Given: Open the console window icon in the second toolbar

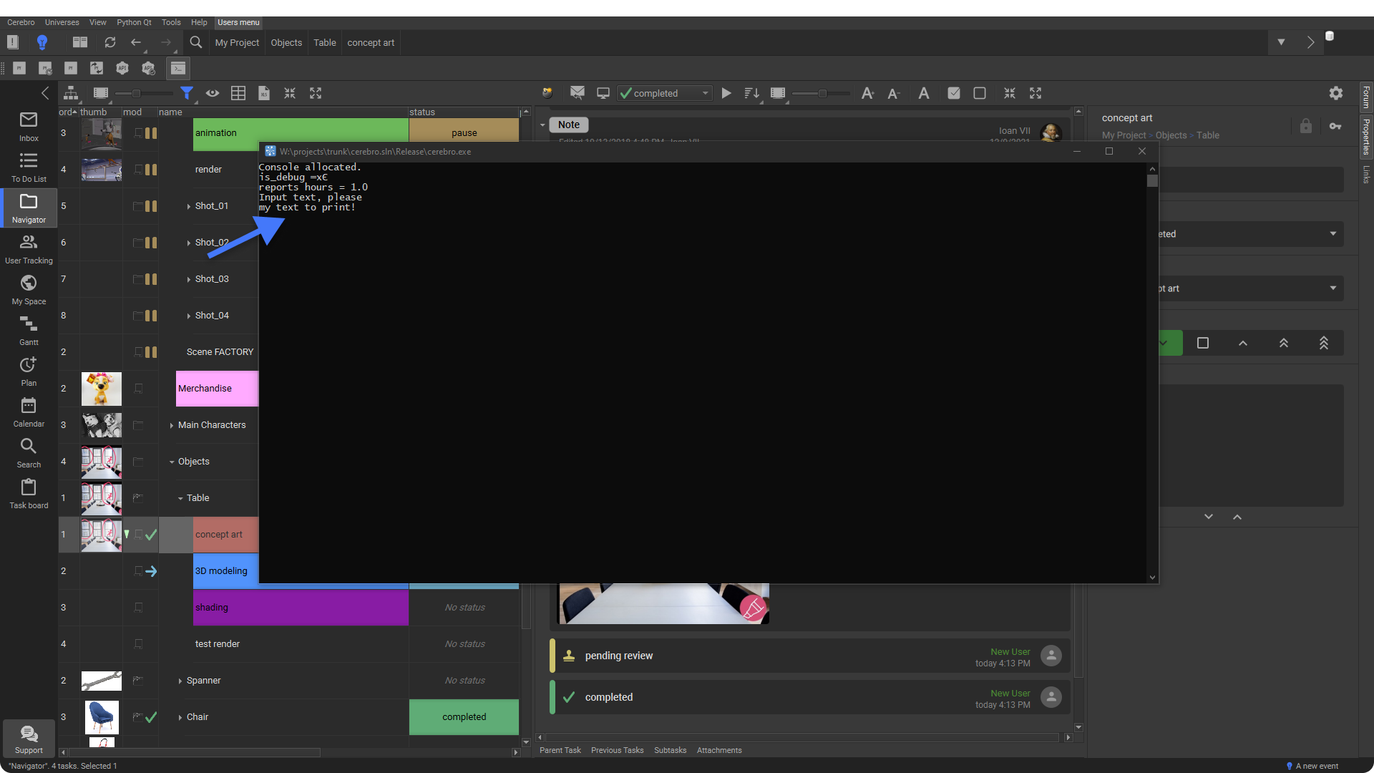Looking at the screenshot, I should 178,68.
